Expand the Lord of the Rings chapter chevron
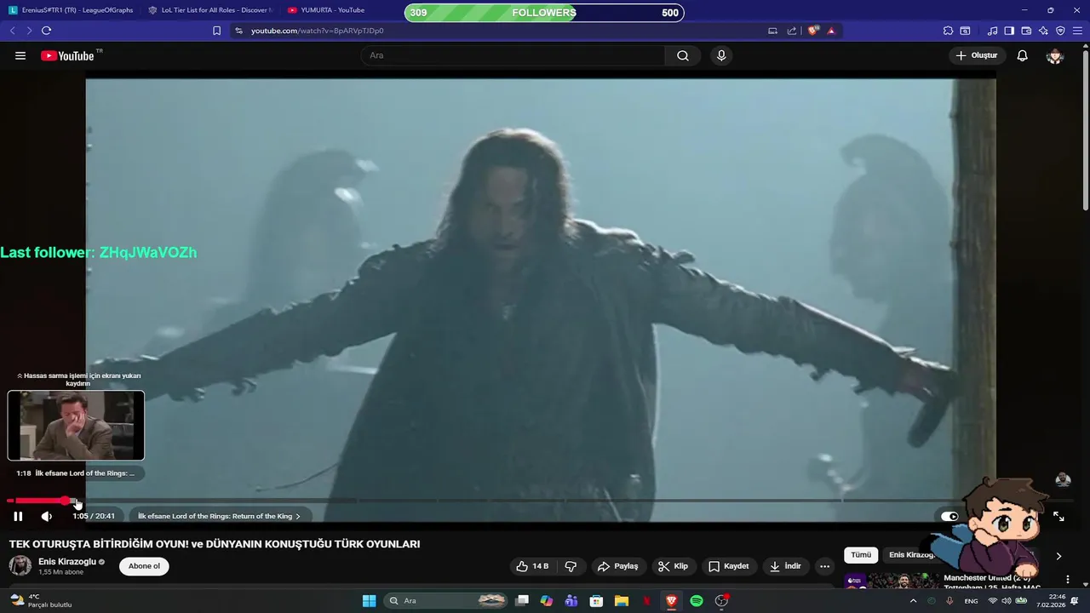Image resolution: width=1090 pixels, height=613 pixels. coord(297,516)
